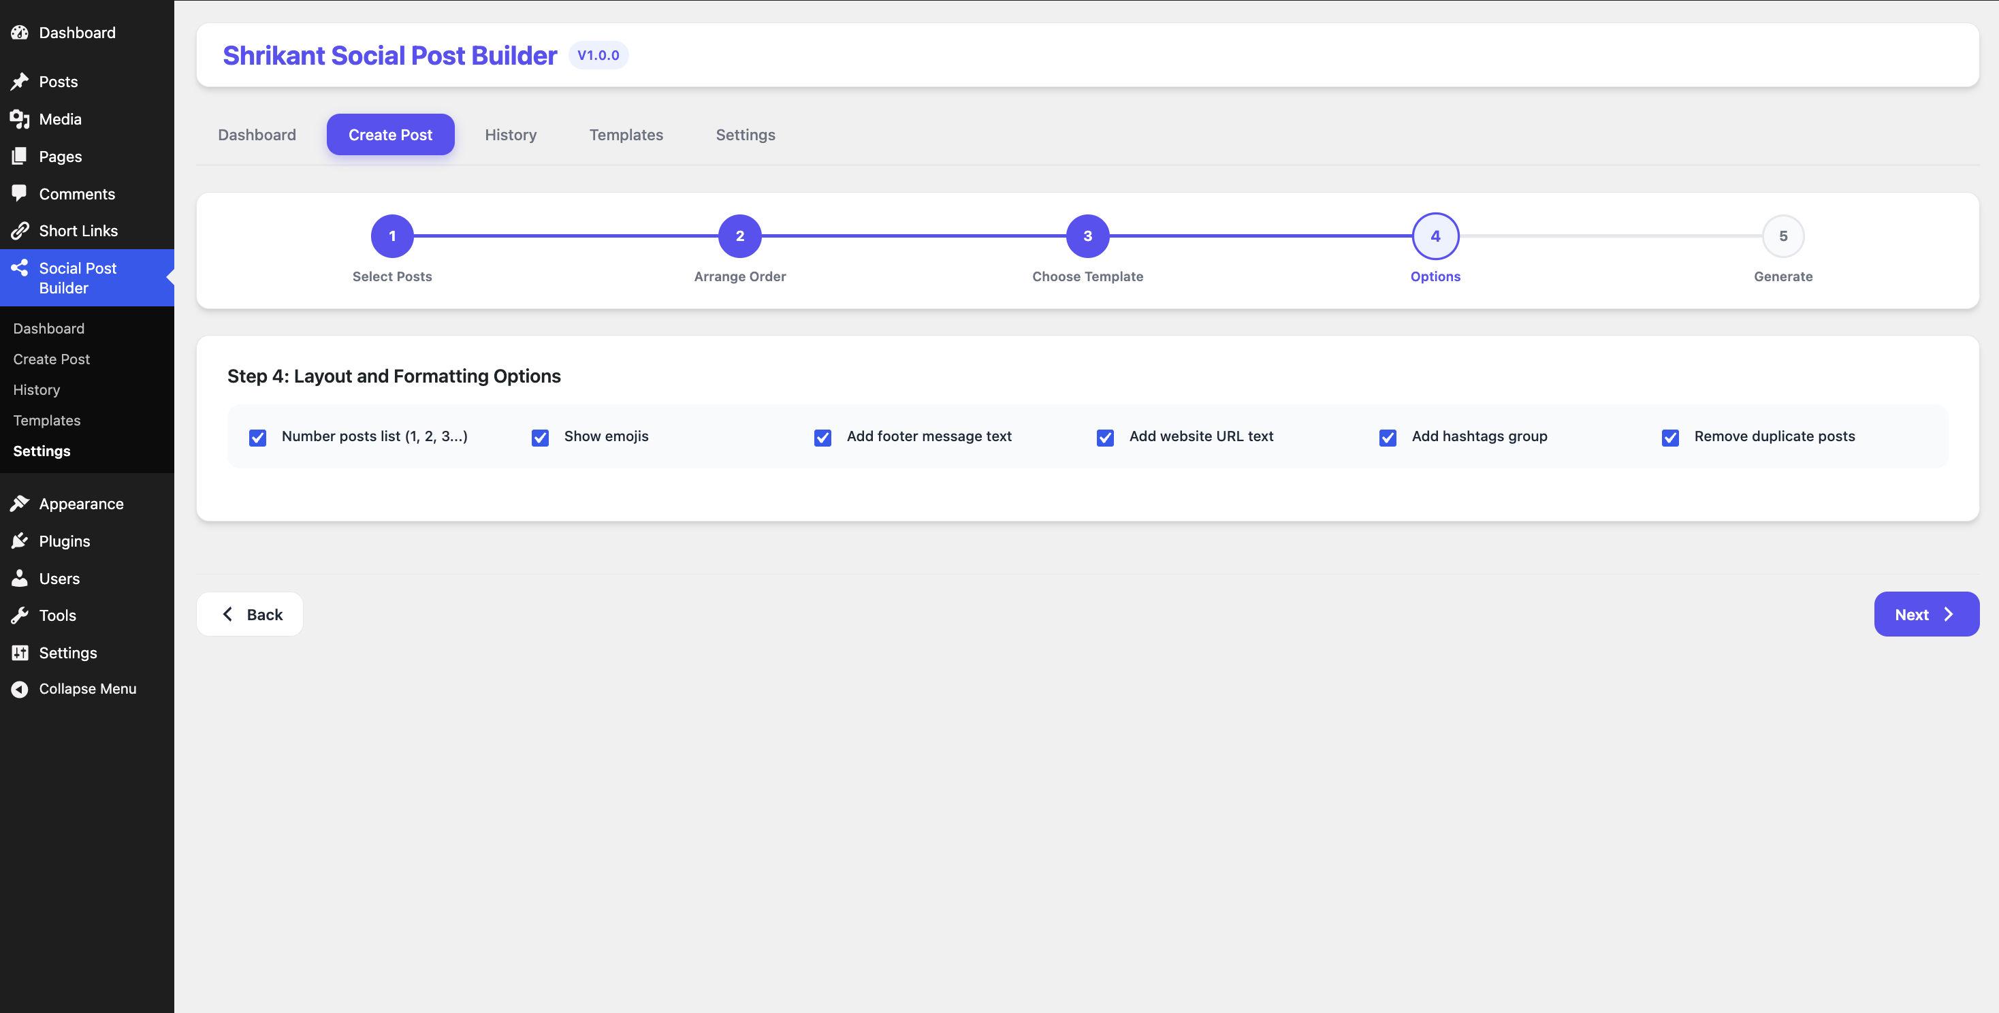Click the Next button
Image resolution: width=1999 pixels, height=1013 pixels.
point(1926,614)
